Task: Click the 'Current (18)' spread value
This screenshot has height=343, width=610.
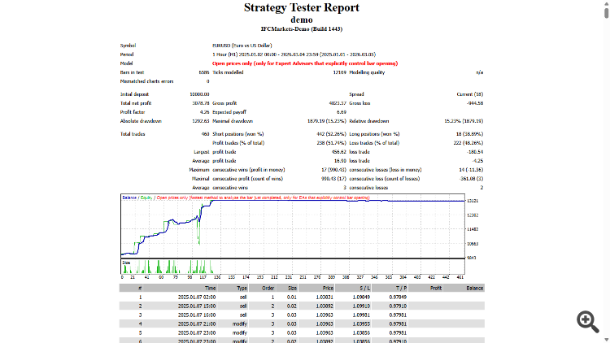Action: pos(470,94)
